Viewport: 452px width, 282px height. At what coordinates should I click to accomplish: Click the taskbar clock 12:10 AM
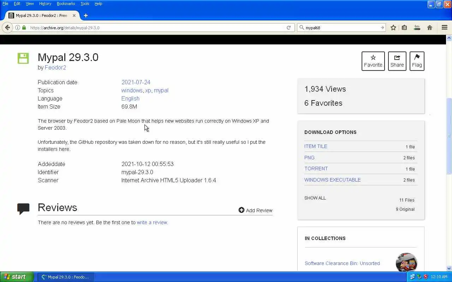click(439, 277)
